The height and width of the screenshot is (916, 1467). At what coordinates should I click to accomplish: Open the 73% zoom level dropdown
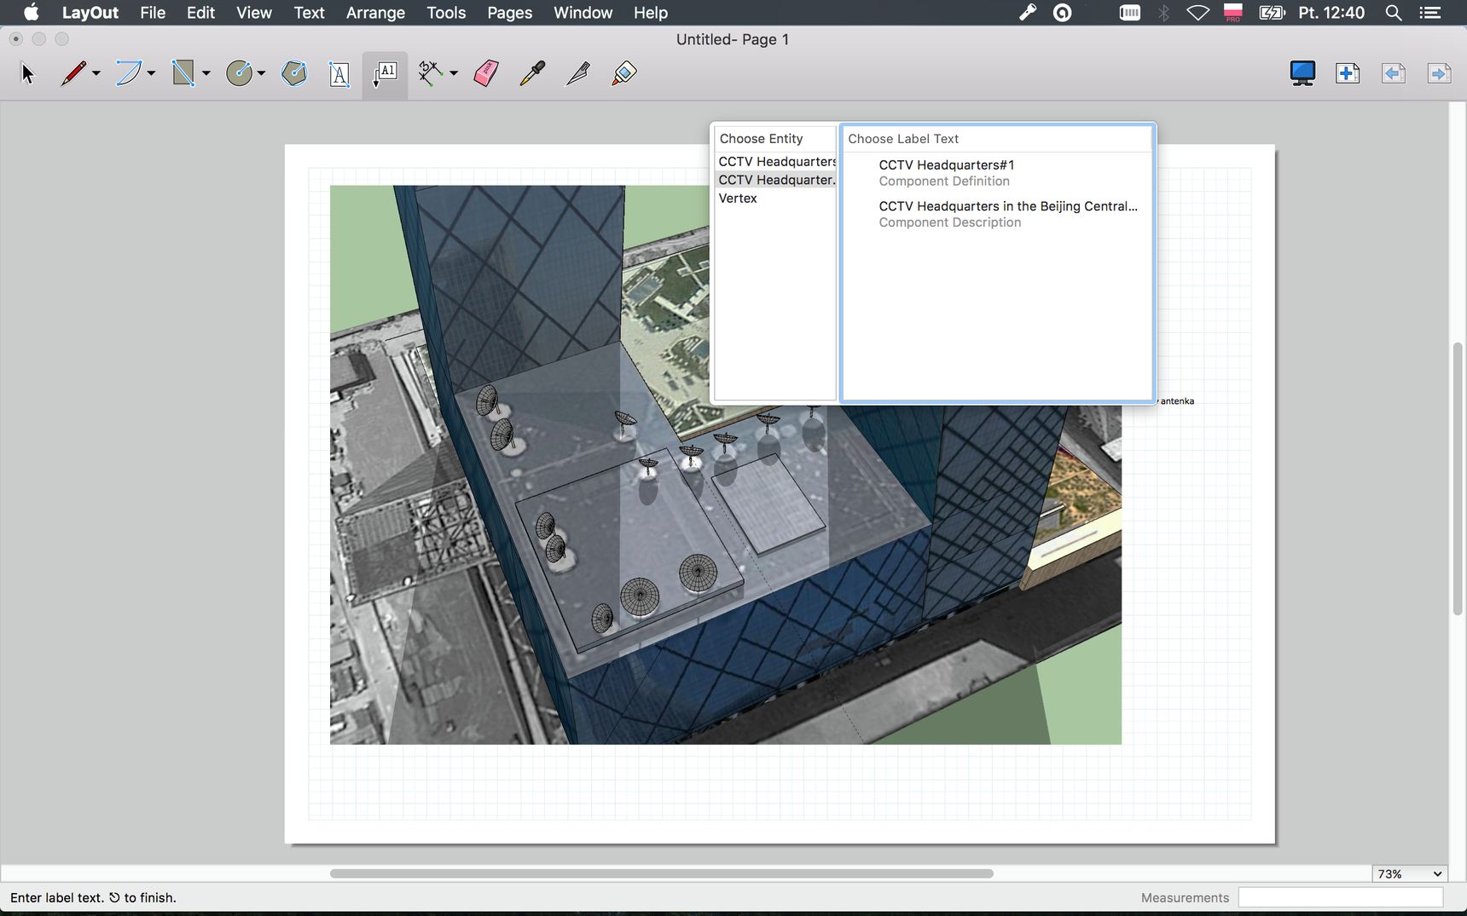click(x=1409, y=874)
